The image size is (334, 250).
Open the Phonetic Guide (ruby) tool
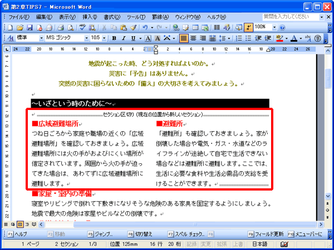308,38
